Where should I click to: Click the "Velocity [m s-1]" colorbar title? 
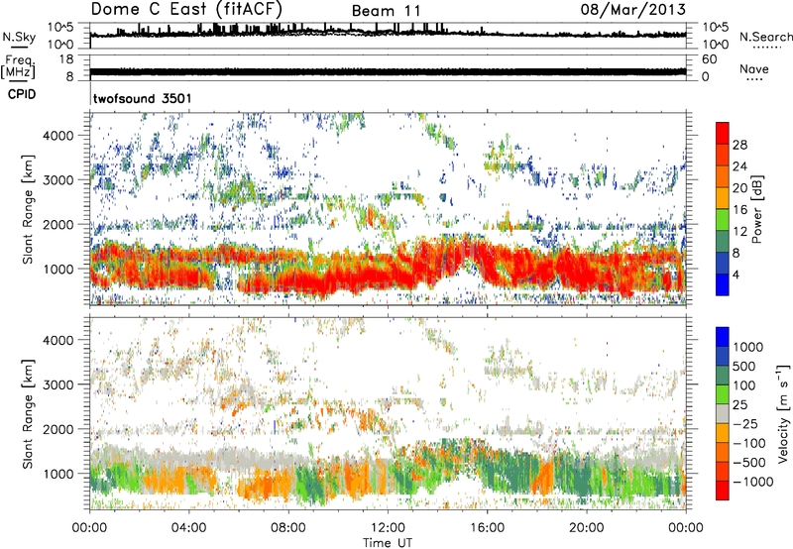(x=783, y=413)
